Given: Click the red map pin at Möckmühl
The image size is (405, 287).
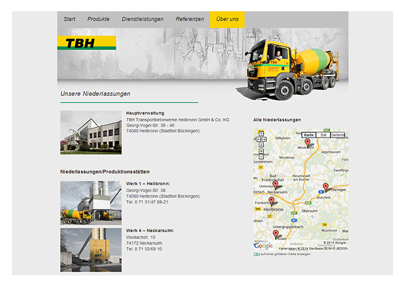Looking at the screenshot, I should click(x=307, y=143).
